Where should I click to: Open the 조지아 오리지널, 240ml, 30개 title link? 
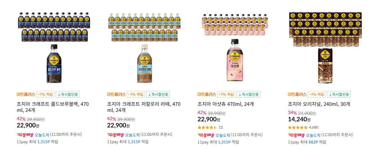pyautogui.click(x=319, y=104)
